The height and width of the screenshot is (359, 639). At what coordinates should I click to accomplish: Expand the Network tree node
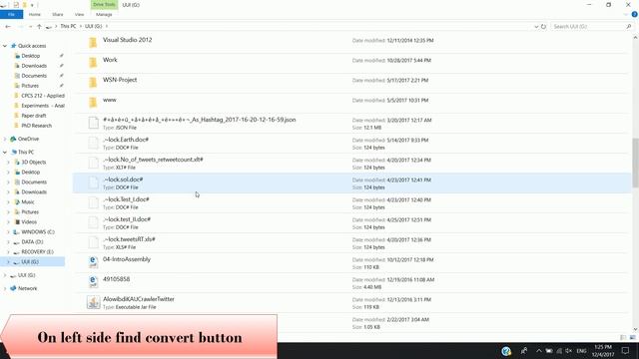(5, 288)
